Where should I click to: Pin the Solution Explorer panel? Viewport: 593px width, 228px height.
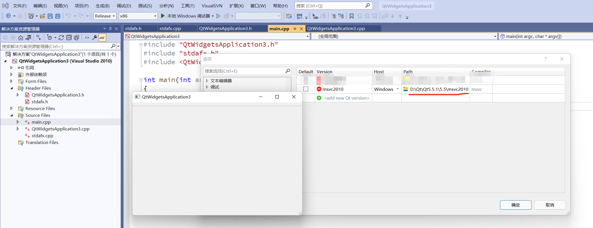pos(110,29)
